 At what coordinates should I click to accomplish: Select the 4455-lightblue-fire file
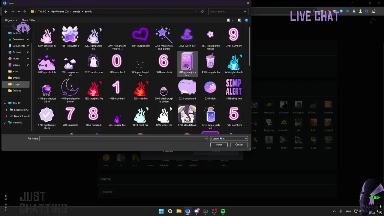[234, 64]
